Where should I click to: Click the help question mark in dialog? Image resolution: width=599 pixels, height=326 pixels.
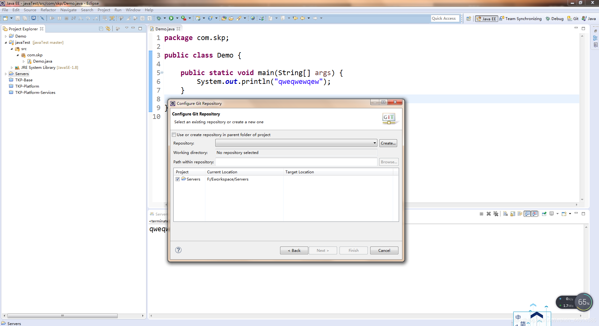178,250
